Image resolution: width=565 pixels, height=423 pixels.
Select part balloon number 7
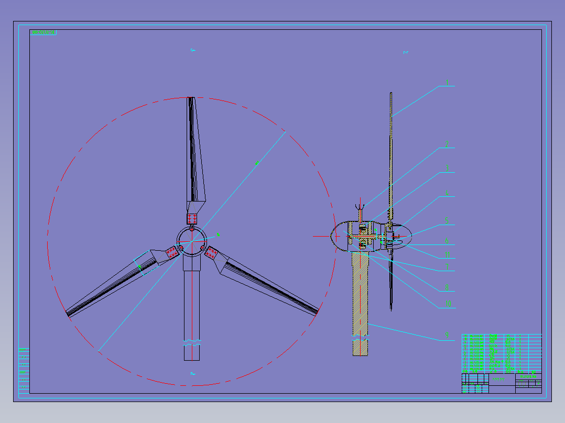pyautogui.click(x=447, y=267)
